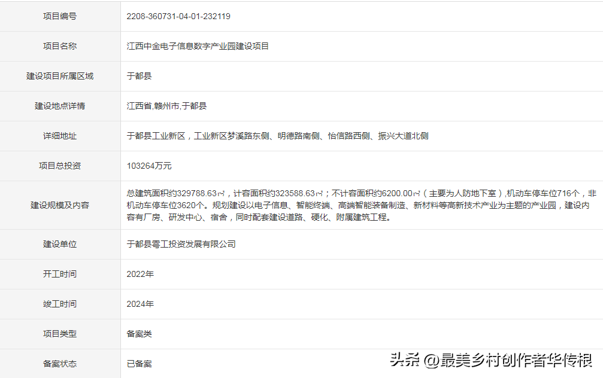Click the 建设规模及内容 label

(60, 205)
